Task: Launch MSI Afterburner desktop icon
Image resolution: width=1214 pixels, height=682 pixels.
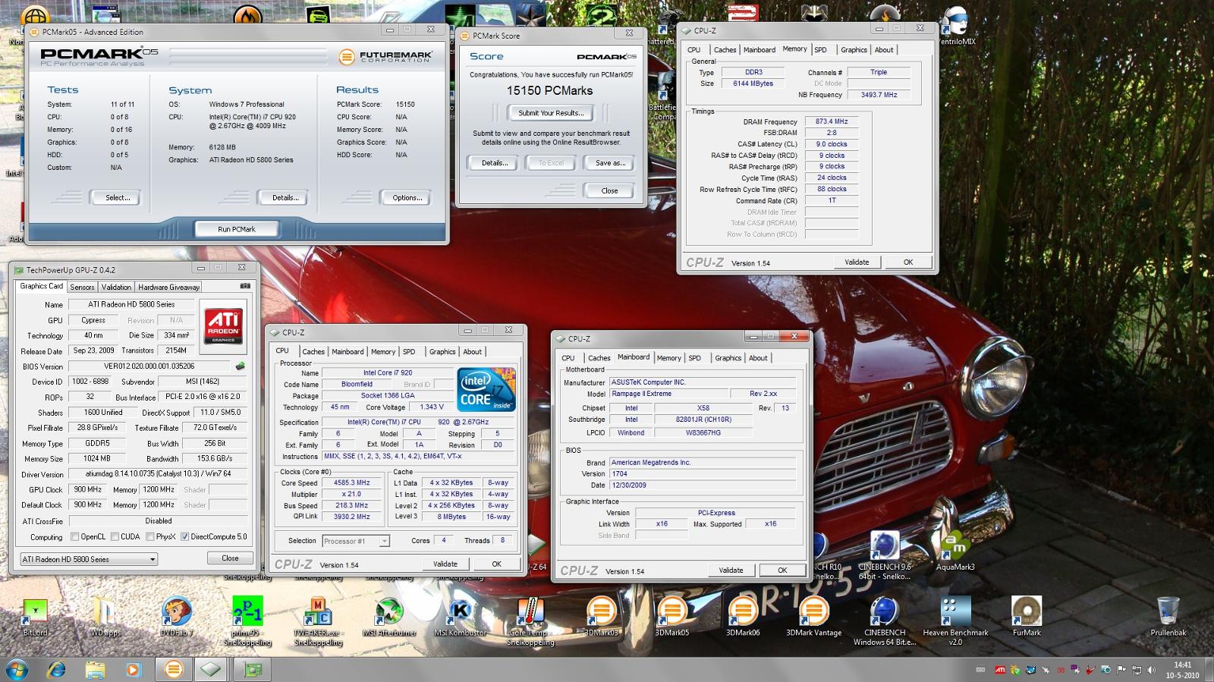Action: click(x=389, y=617)
